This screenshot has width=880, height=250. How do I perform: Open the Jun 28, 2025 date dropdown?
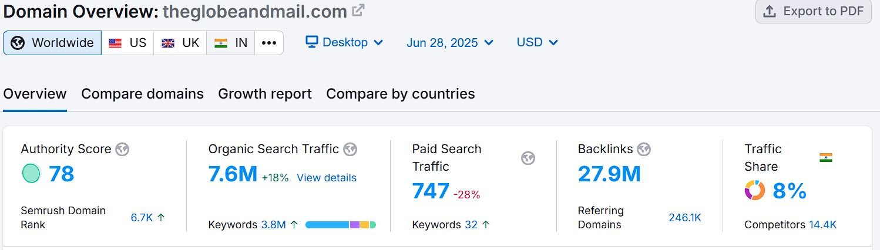click(x=450, y=43)
